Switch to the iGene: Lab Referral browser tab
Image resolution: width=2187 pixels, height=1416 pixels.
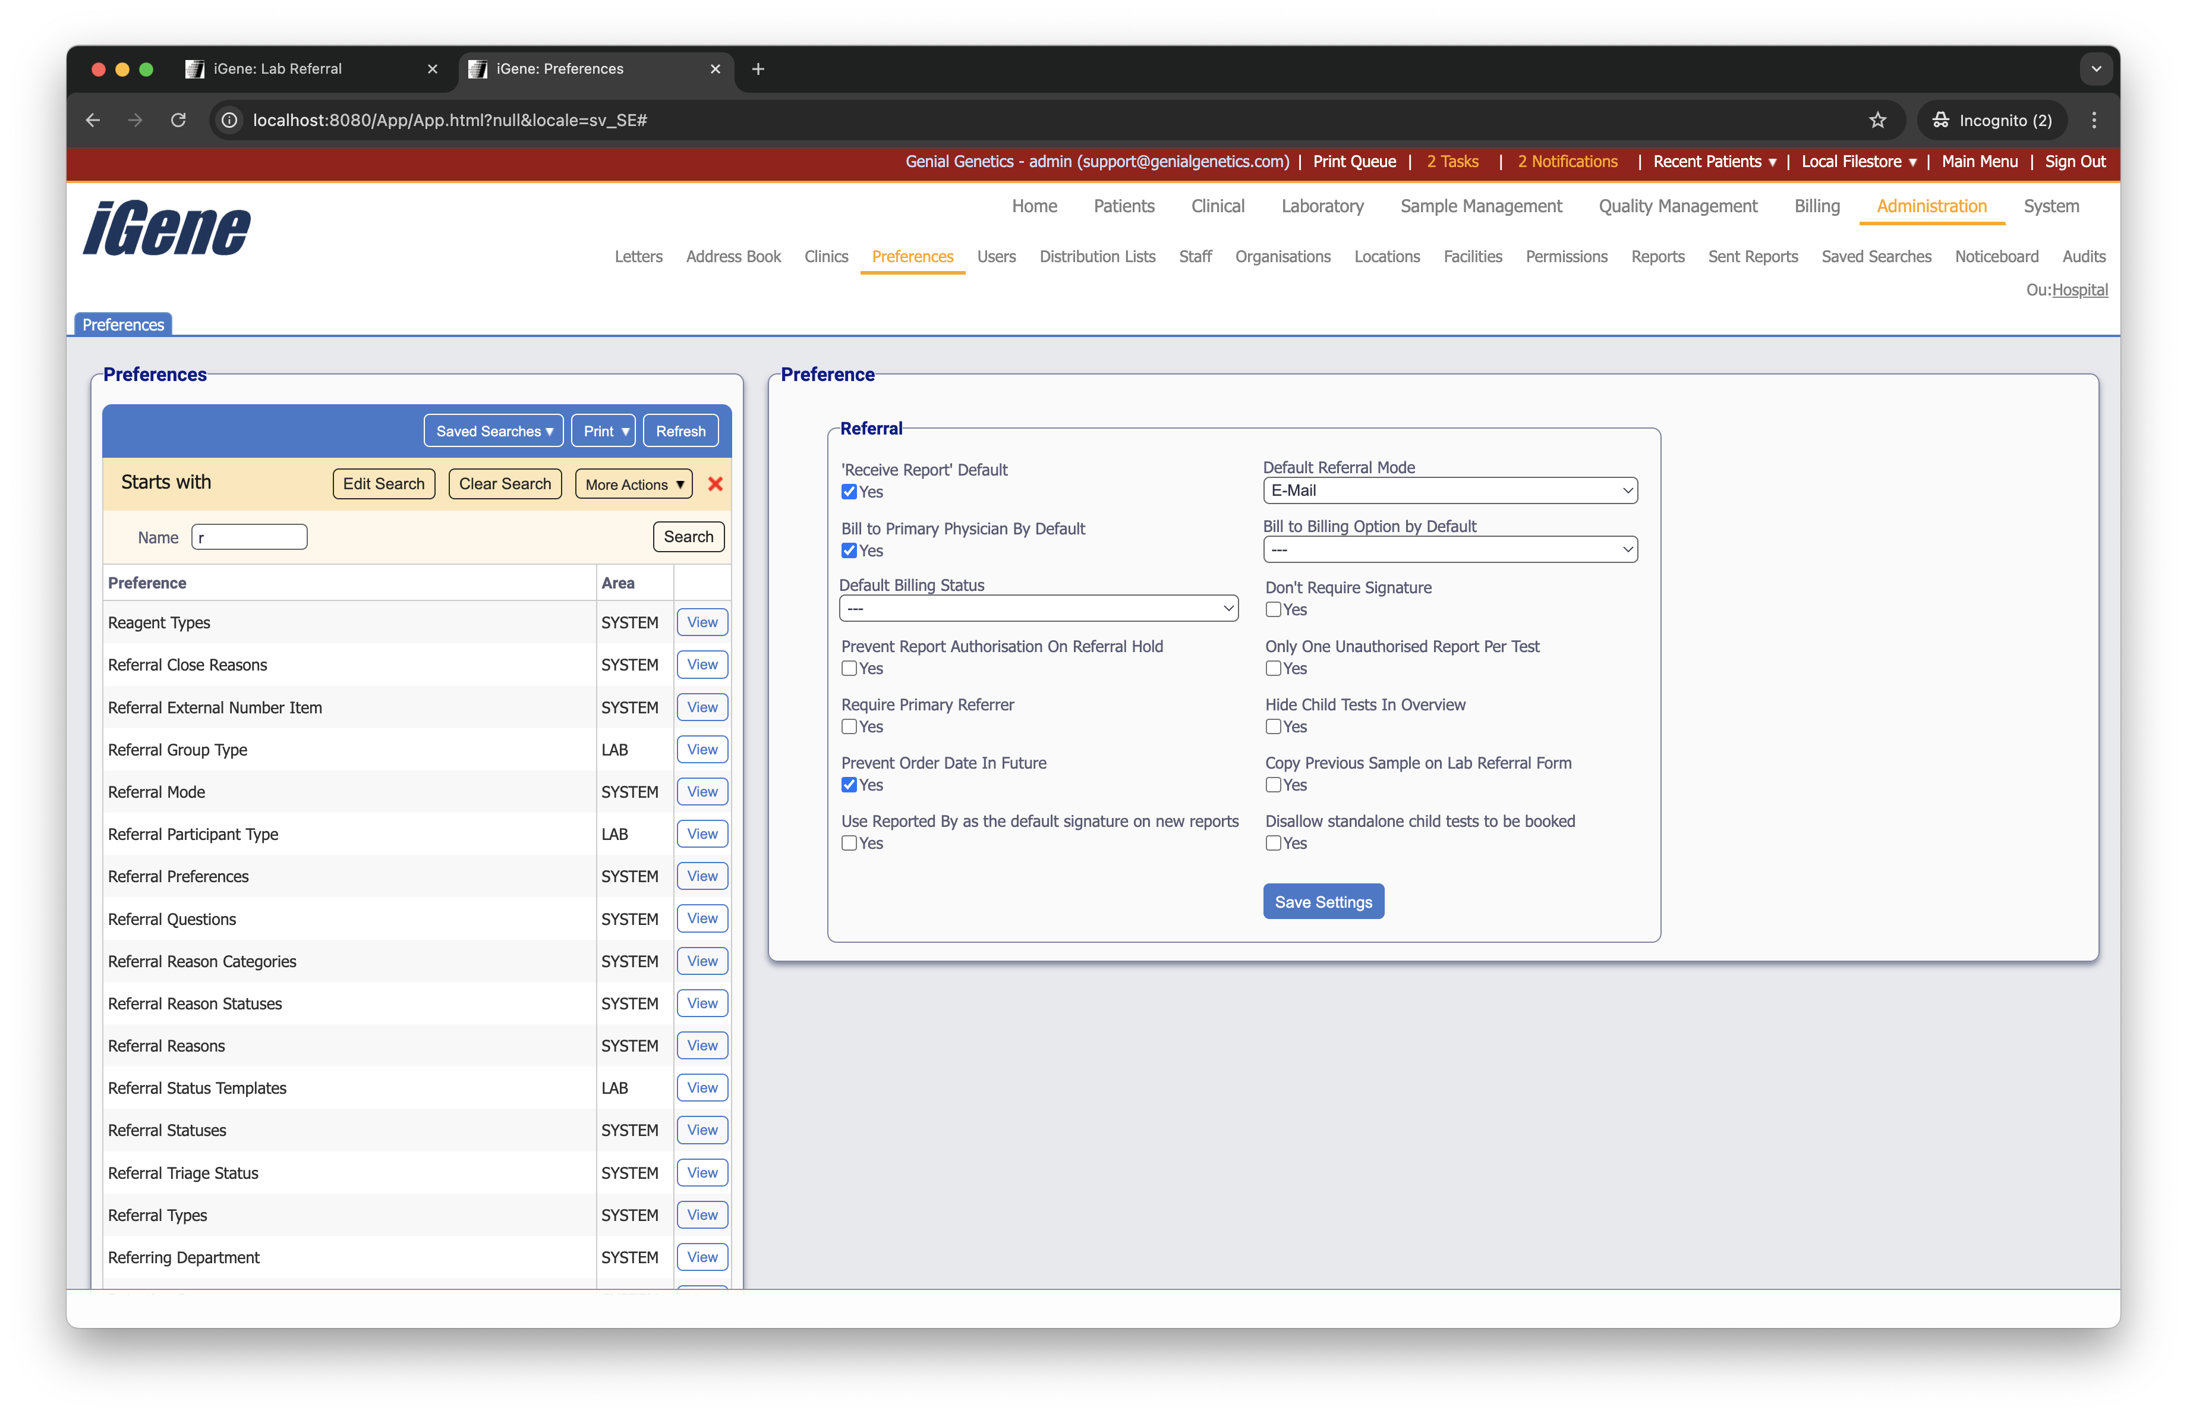click(x=278, y=69)
